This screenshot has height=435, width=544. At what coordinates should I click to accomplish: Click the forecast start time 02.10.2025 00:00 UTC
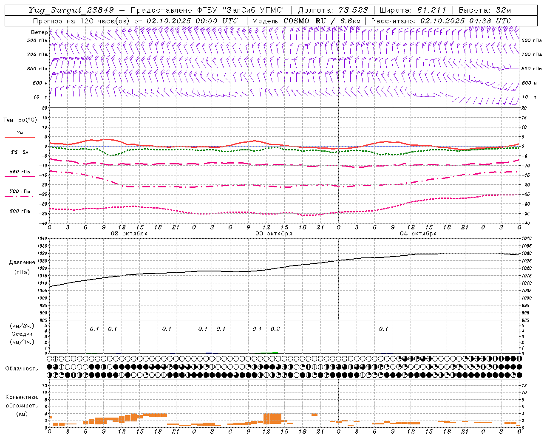192,21
